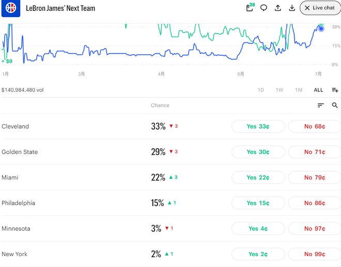Click the Cleveland outcome name
Viewport: 341px width, 267px height.
(x=15, y=127)
